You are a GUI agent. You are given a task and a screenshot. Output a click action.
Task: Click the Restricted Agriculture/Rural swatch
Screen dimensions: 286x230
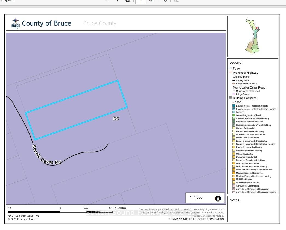tap(234, 122)
